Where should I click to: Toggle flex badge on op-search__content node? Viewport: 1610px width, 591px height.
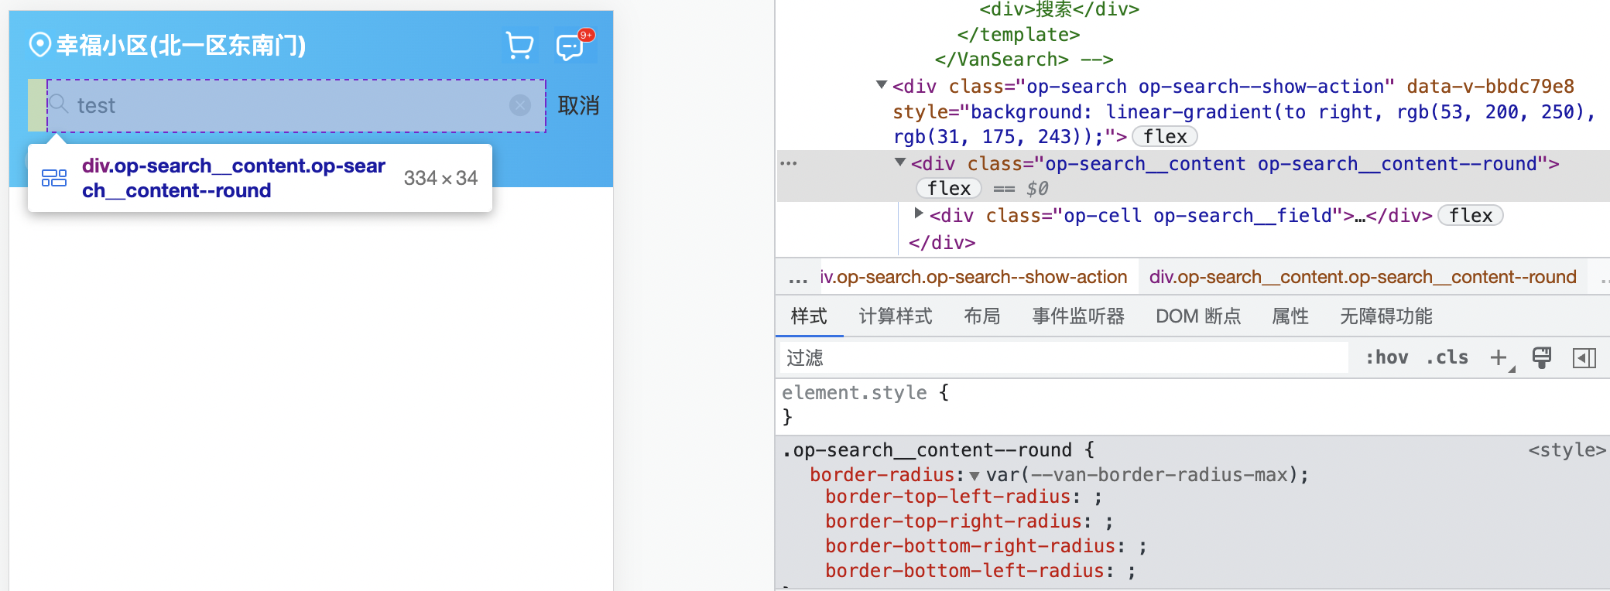[949, 189]
